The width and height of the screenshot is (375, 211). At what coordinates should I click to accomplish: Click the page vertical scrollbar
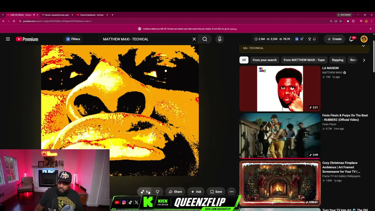(x=374, y=56)
